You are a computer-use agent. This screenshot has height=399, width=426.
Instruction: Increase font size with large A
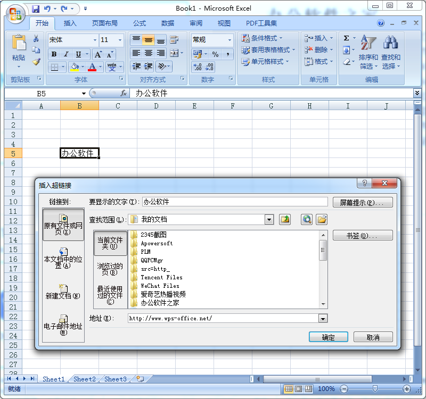click(x=98, y=54)
